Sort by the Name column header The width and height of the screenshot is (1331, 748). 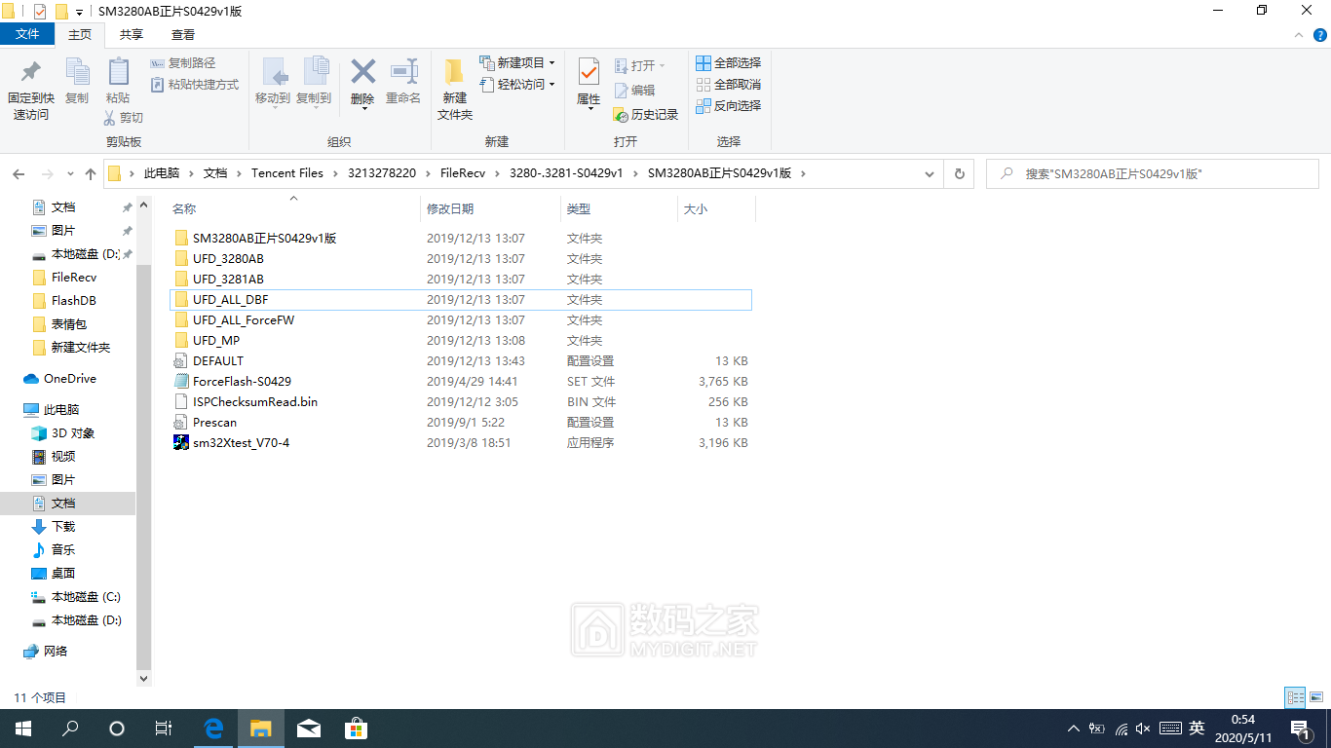tap(293, 208)
